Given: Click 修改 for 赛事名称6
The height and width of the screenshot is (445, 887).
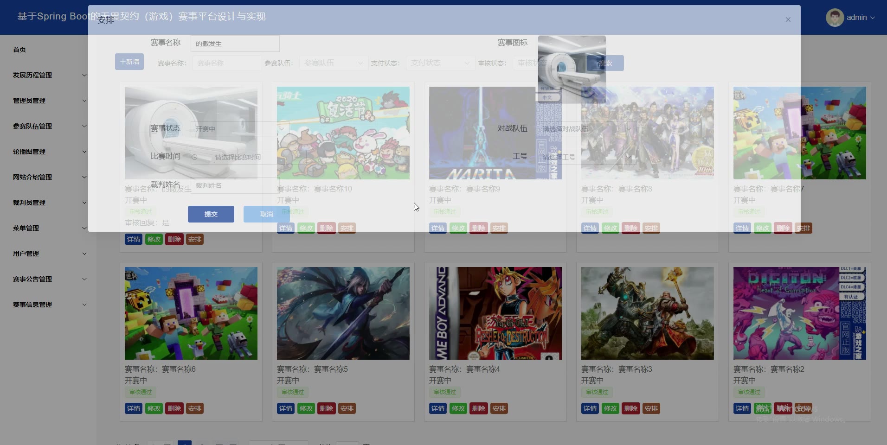Looking at the screenshot, I should pos(154,408).
